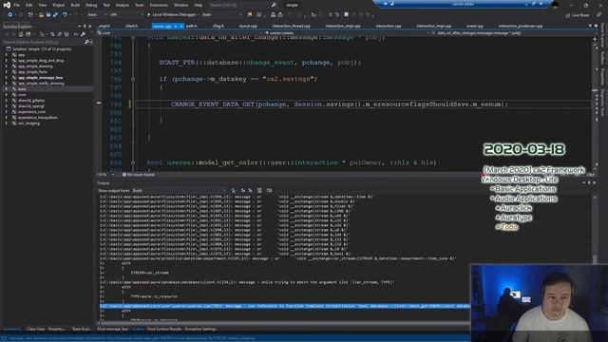608x342 pixels.
Task: Switch to the event.cpp tab
Action: [475, 26]
